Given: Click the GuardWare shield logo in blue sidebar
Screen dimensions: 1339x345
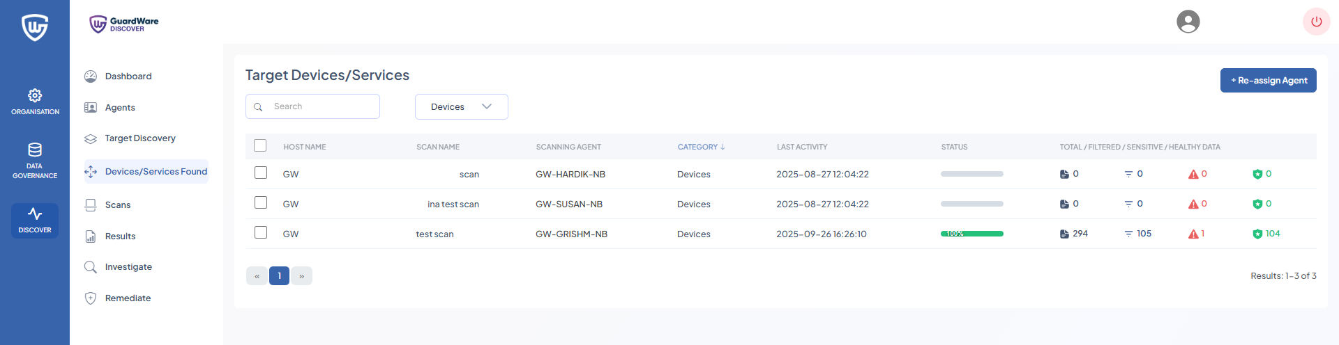Looking at the screenshot, I should (35, 28).
